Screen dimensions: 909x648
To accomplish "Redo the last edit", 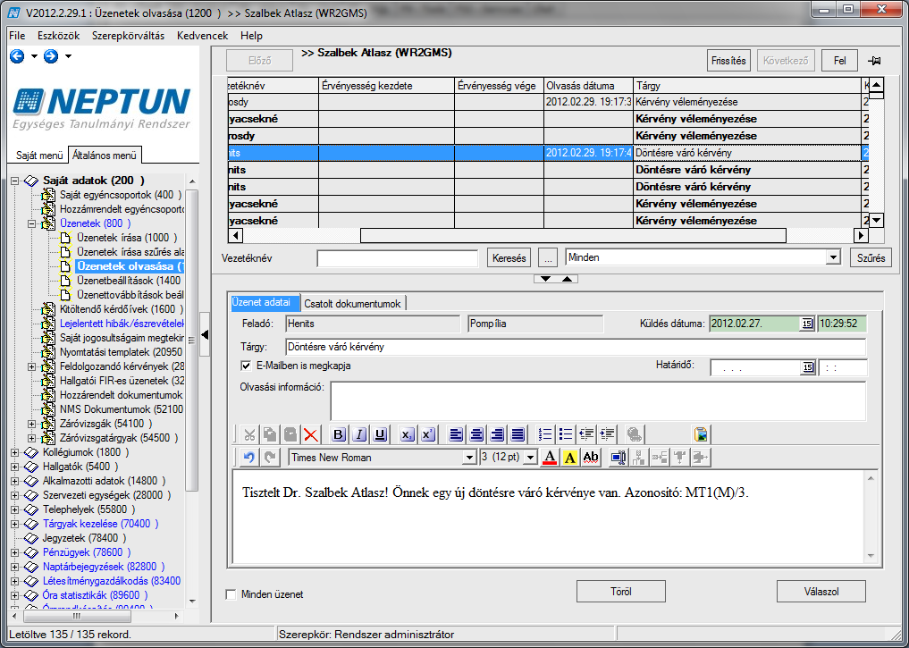I will pyautogui.click(x=270, y=458).
